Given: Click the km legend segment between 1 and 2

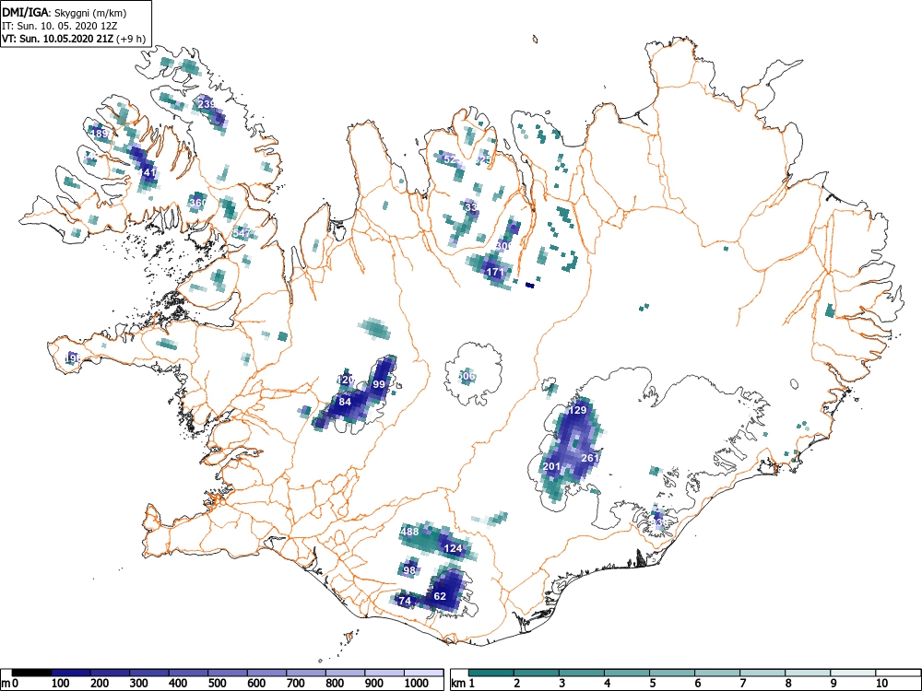Looking at the screenshot, I should [491, 673].
